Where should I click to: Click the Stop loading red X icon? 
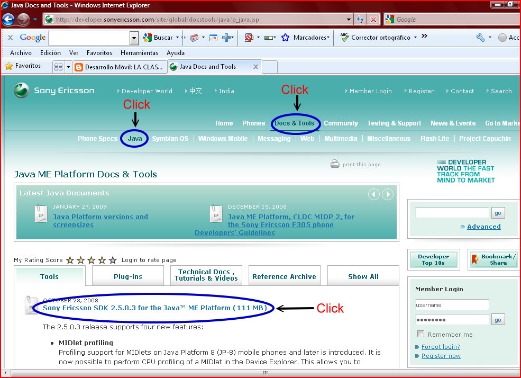(x=373, y=20)
